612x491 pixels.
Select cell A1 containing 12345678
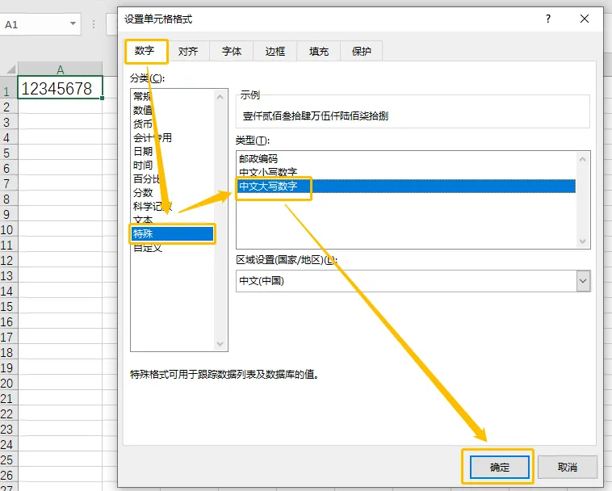60,88
